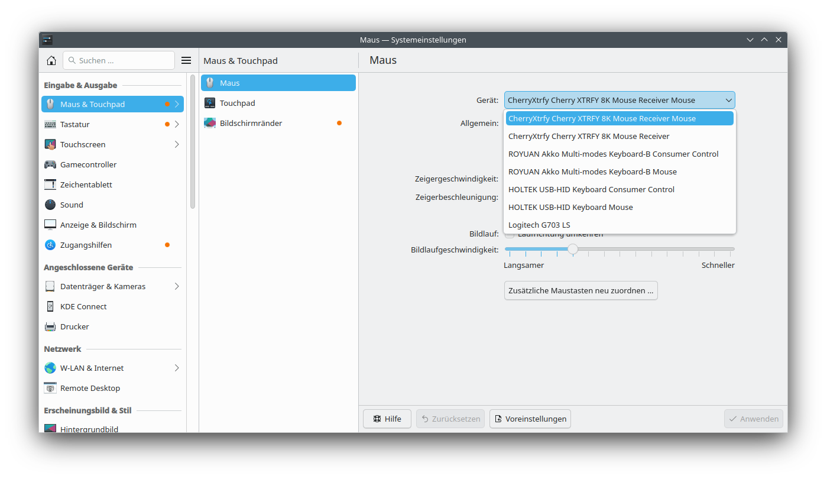The width and height of the screenshot is (827, 479).
Task: Select CherryXtrfy Cherry XTRFY 8K Mouse Receiver Mouse option
Action: 620,118
